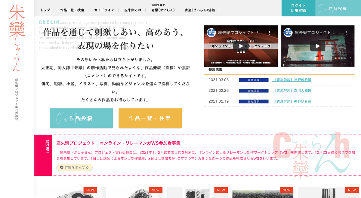The image size is (361, 198).
Task: Open options menu on the first video
Action: tap(270, 32)
